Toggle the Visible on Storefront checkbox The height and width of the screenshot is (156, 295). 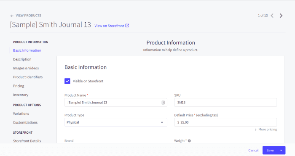(x=67, y=81)
